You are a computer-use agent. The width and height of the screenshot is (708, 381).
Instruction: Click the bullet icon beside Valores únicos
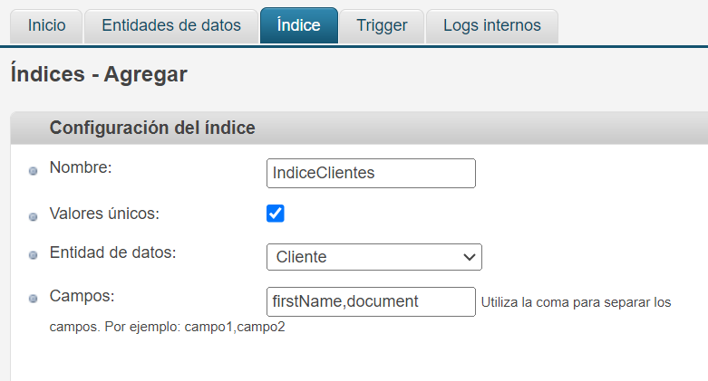coord(34,217)
